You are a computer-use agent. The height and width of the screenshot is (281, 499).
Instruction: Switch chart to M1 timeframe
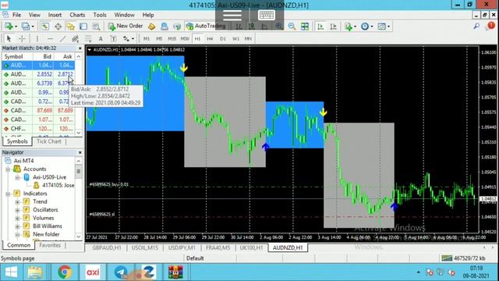147,38
